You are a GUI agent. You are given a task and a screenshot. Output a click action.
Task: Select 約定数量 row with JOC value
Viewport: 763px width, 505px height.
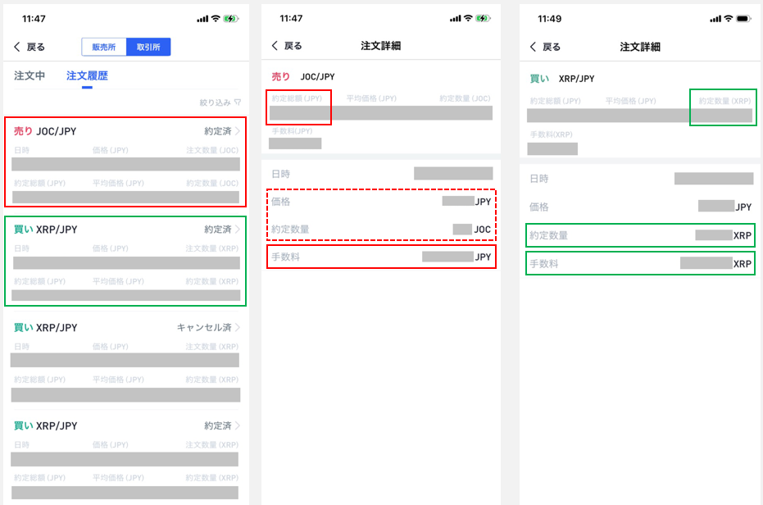pos(382,229)
